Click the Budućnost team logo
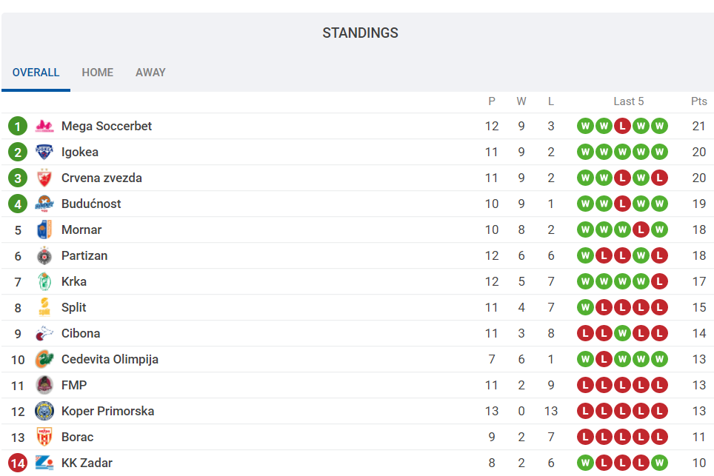714x476 pixels. point(44,204)
